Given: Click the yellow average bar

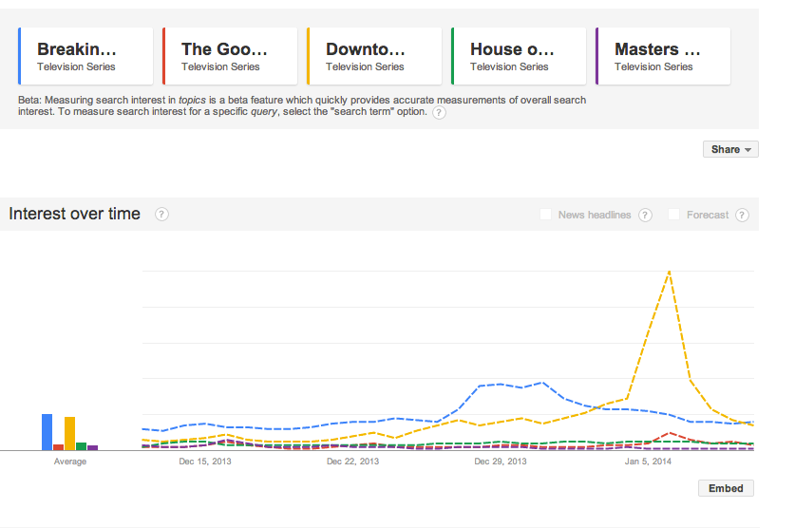Looking at the screenshot, I should tap(69, 434).
